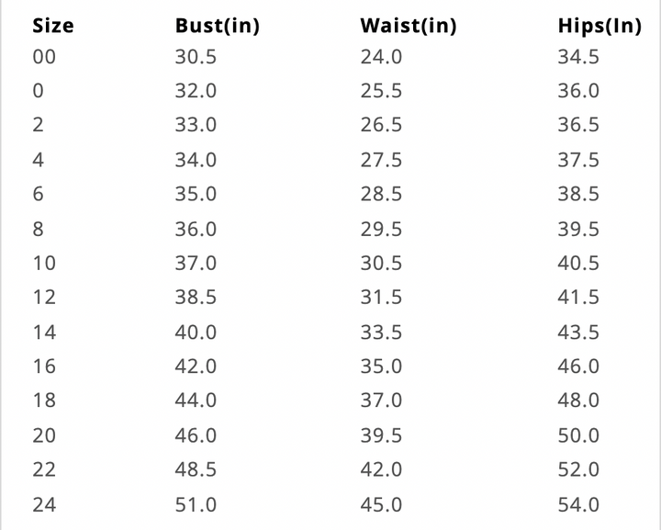
Task: Click the bust measurement 35.0 for size 6
Action: pyautogui.click(x=196, y=194)
